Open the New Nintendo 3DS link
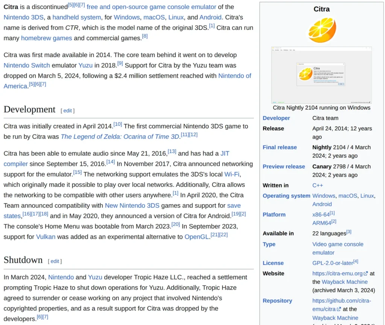385x325 pixels. pos(132,206)
